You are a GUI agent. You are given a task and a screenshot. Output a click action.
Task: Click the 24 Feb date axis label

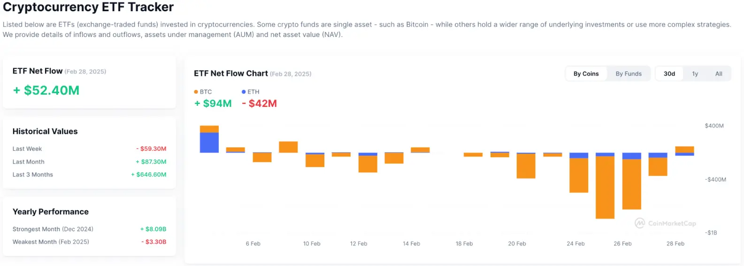tap(575, 244)
